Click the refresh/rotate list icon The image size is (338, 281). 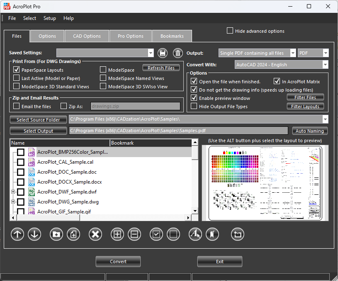point(238,234)
